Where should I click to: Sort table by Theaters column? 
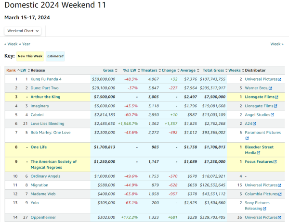(x=151, y=70)
